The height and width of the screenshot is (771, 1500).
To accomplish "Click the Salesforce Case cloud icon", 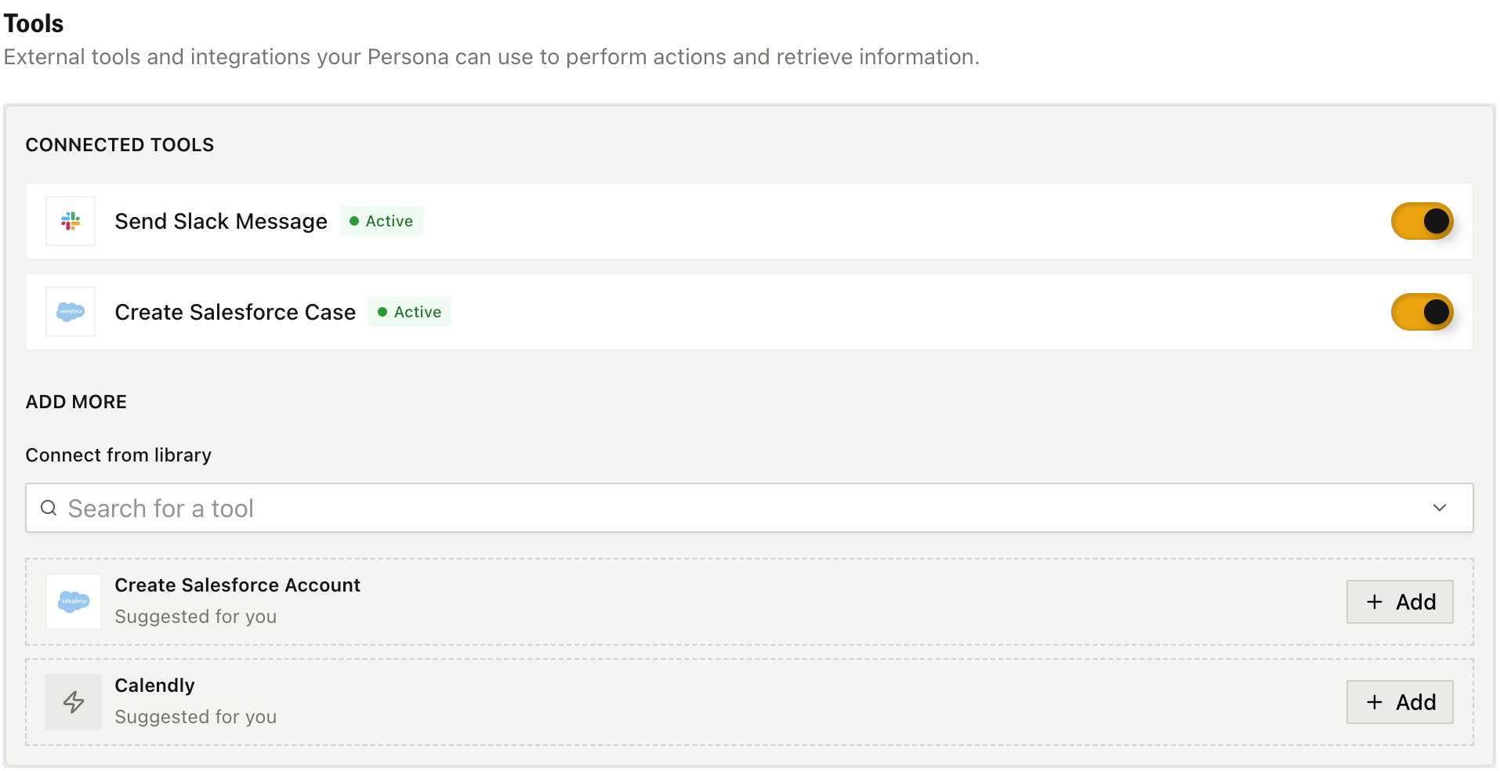I will pyautogui.click(x=71, y=312).
